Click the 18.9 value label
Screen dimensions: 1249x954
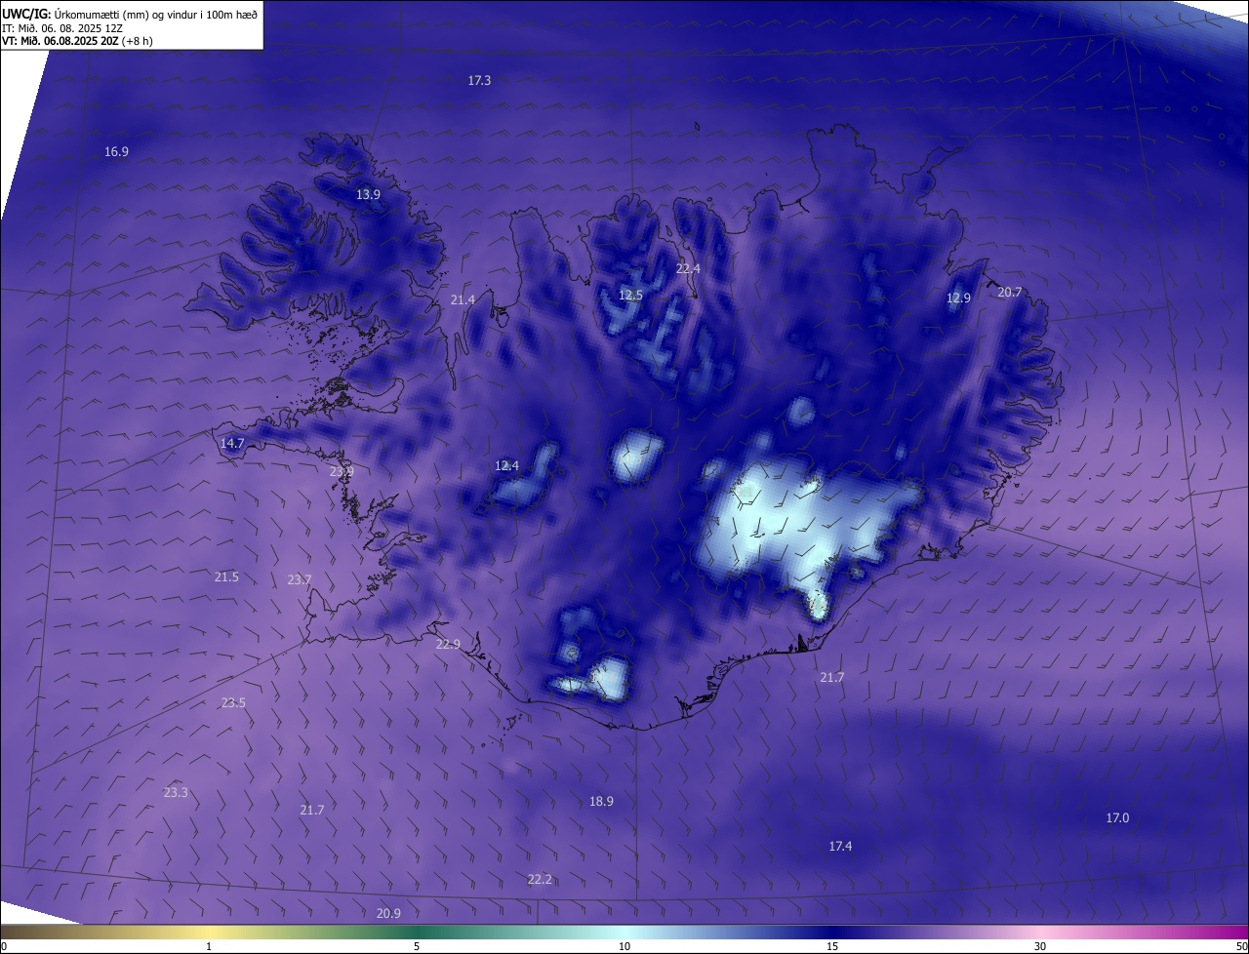[601, 802]
